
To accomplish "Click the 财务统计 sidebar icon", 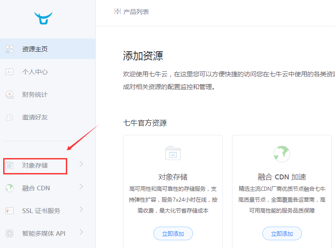I will pos(10,94).
